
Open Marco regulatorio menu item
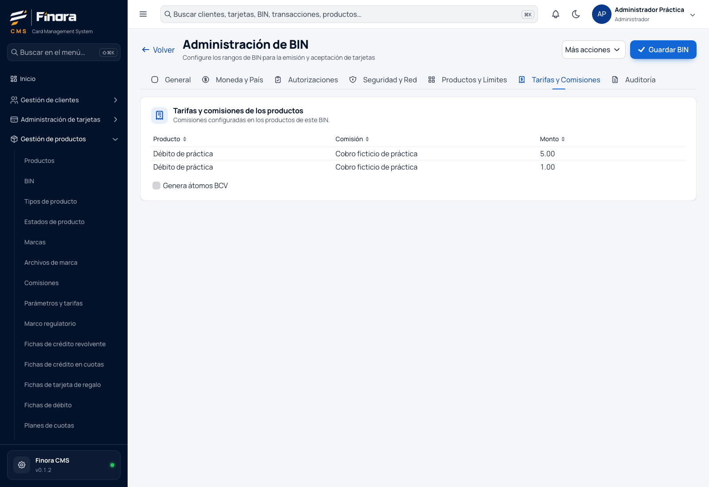coord(50,324)
